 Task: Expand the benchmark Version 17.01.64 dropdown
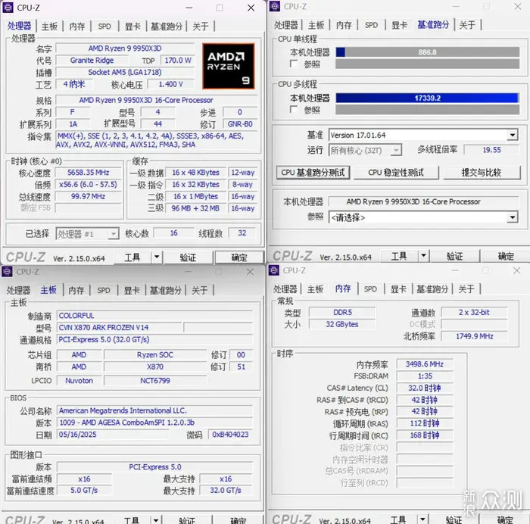[513, 135]
